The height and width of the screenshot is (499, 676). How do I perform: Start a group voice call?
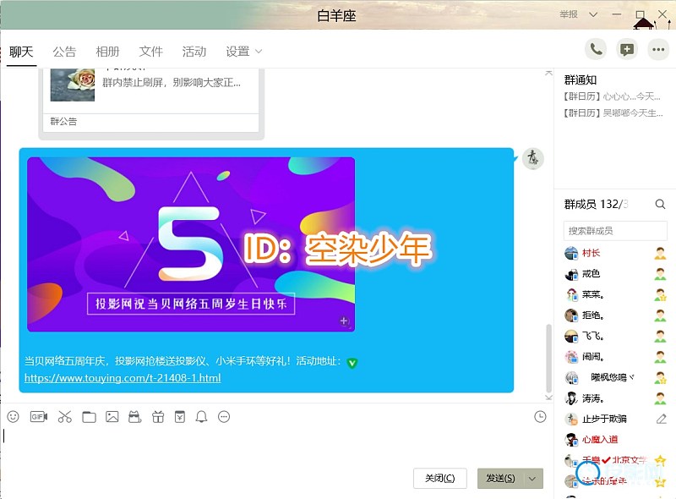596,49
